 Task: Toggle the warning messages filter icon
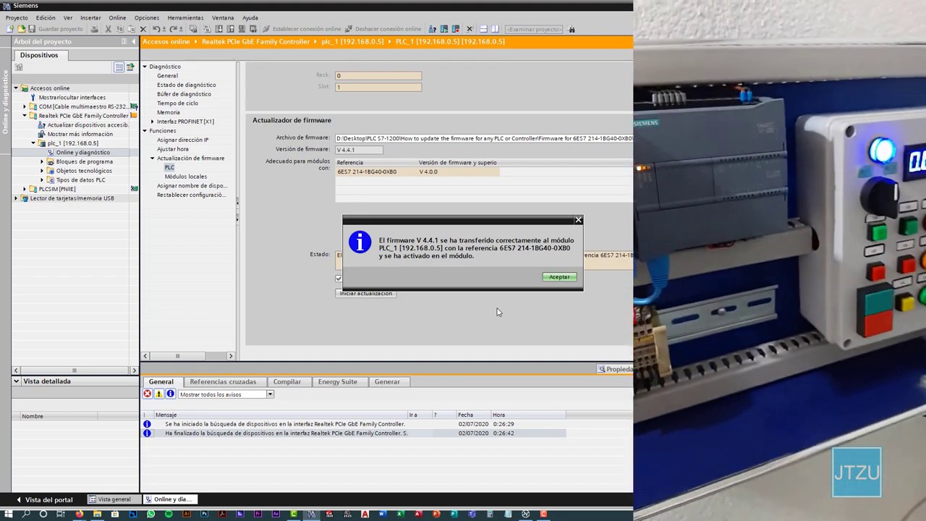pos(159,394)
